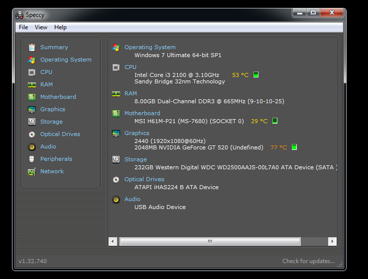
Task: Click Intel Core i3 2100 text line
Action: click(x=177, y=75)
